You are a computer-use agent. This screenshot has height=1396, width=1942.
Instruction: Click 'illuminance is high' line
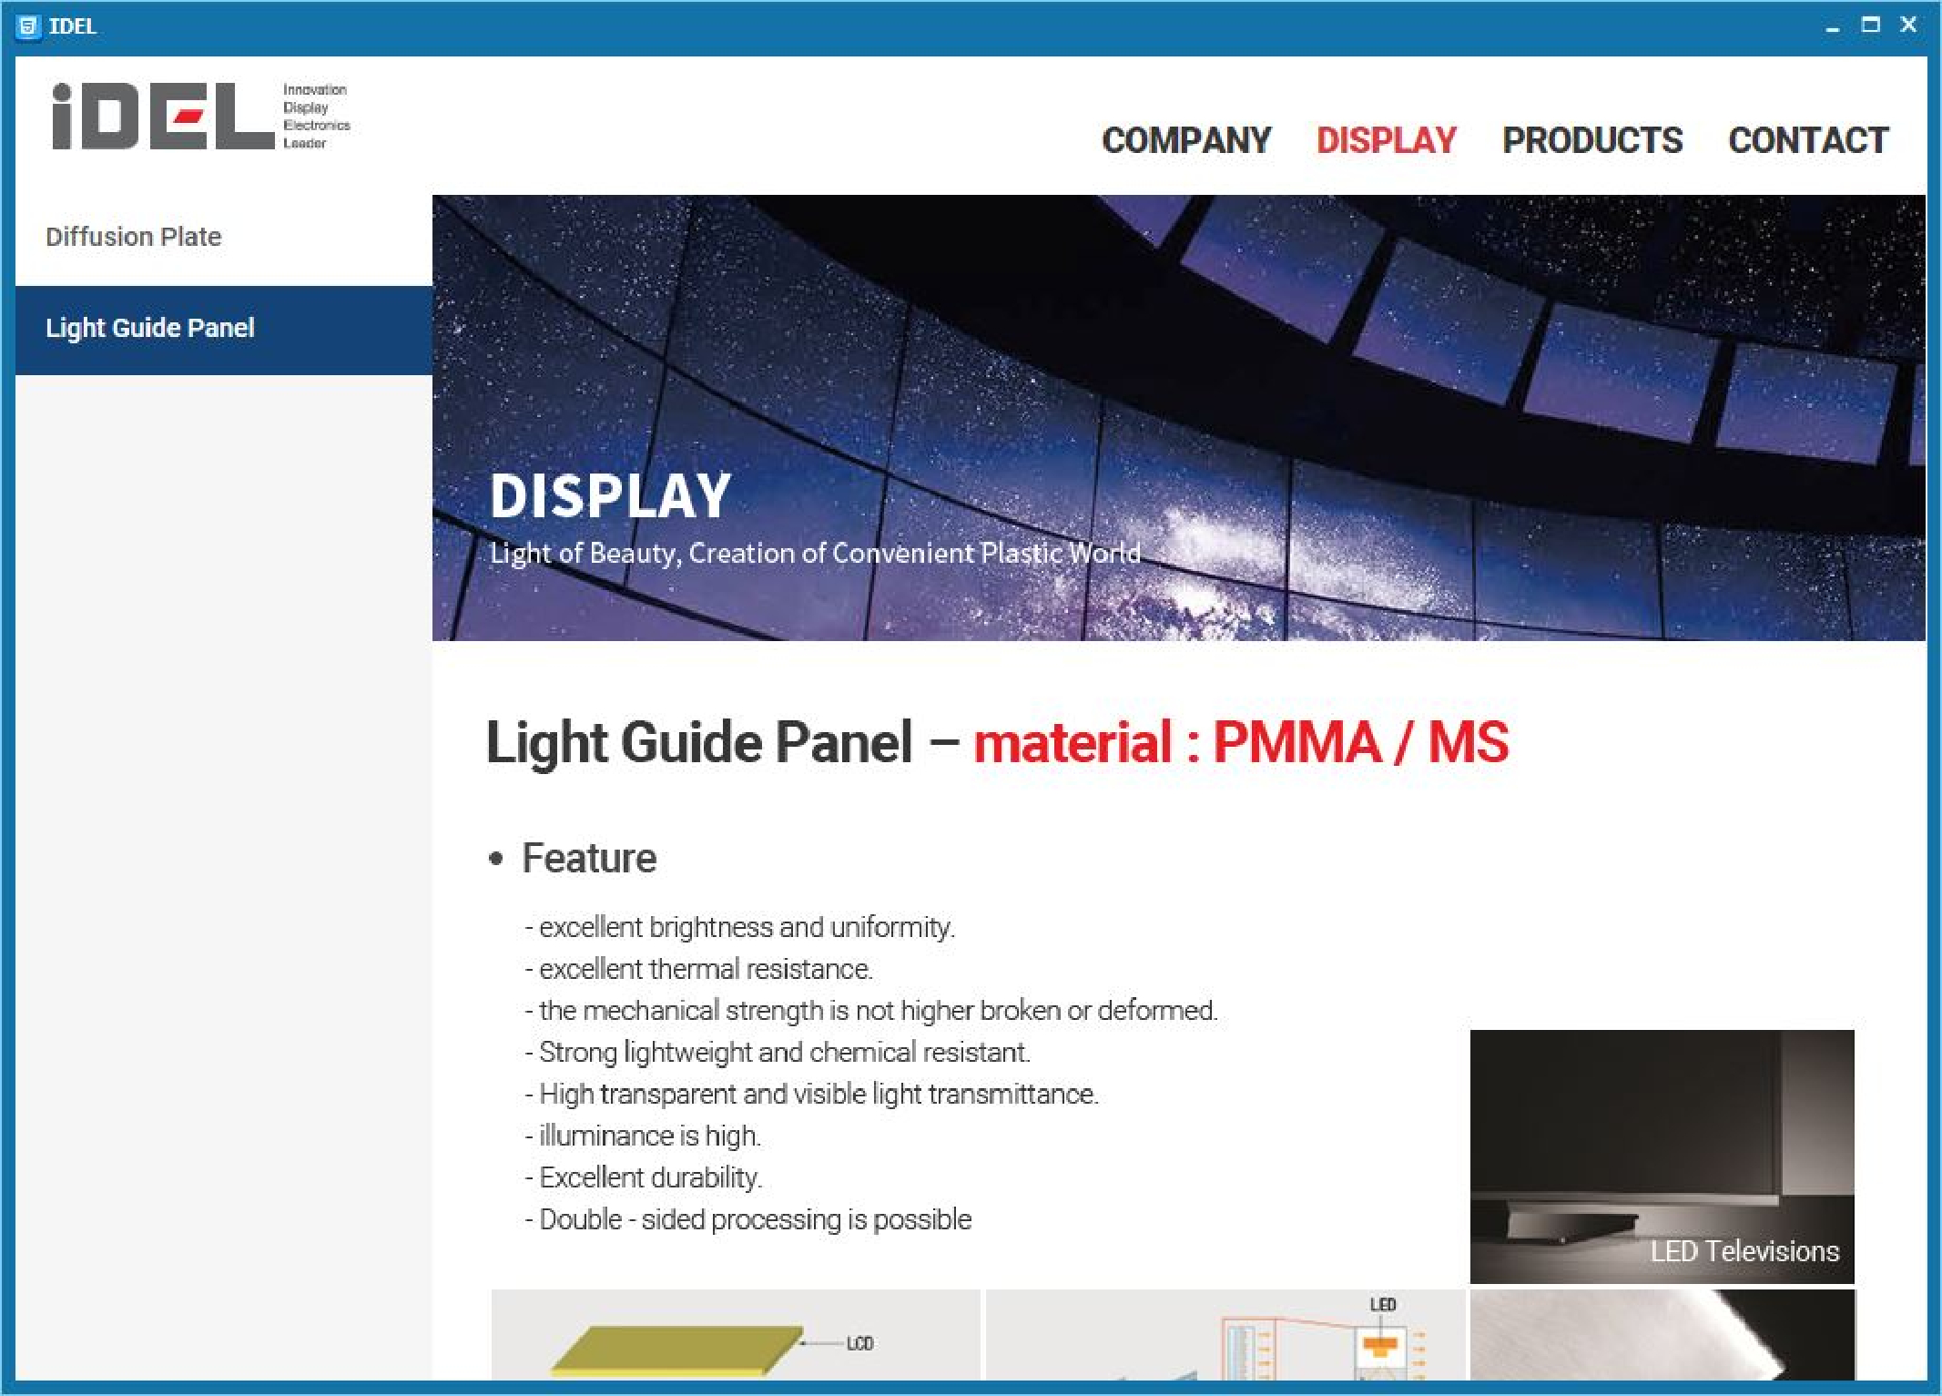(x=643, y=1136)
